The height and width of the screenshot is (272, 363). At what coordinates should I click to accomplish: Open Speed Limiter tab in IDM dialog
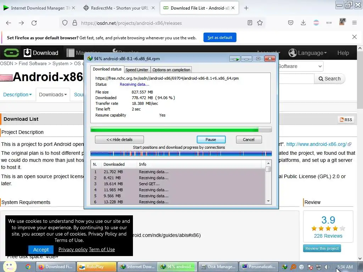(137, 70)
